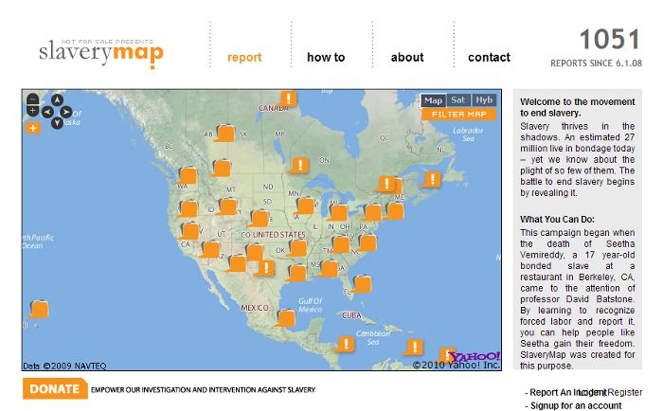
Task: Open the folder marker over Arizona
Action: [209, 249]
